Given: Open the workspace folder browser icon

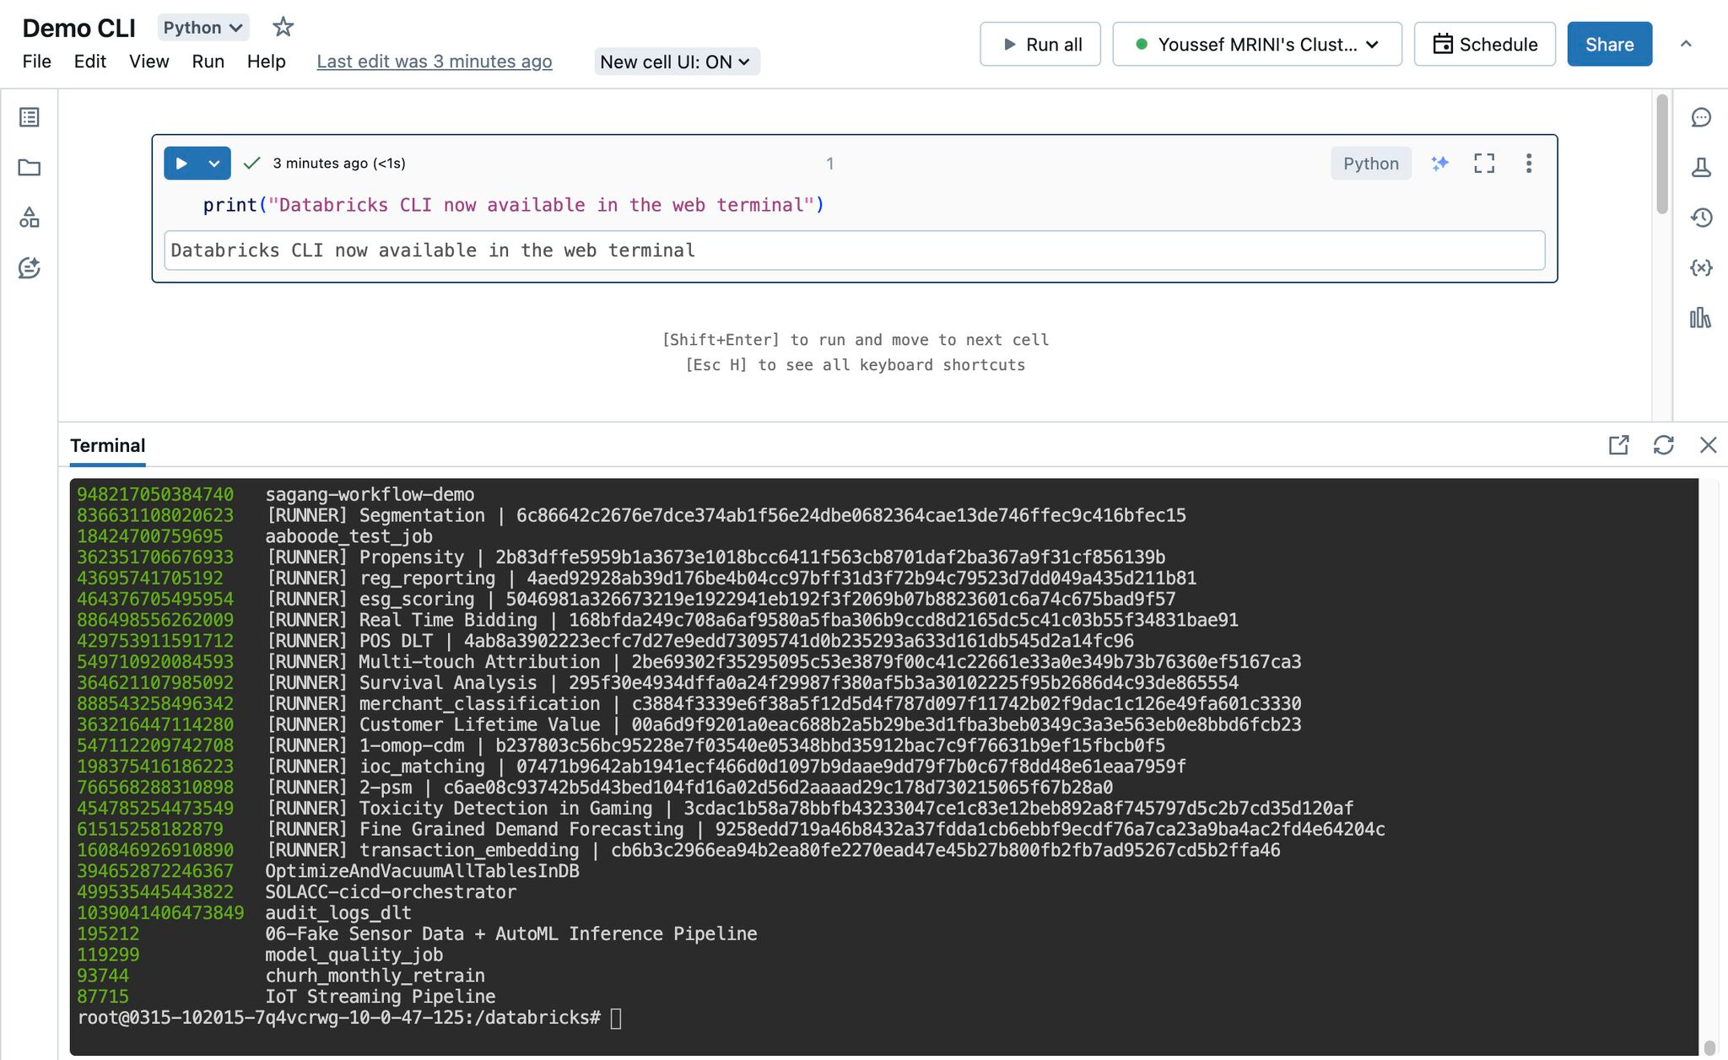Looking at the screenshot, I should 30,167.
